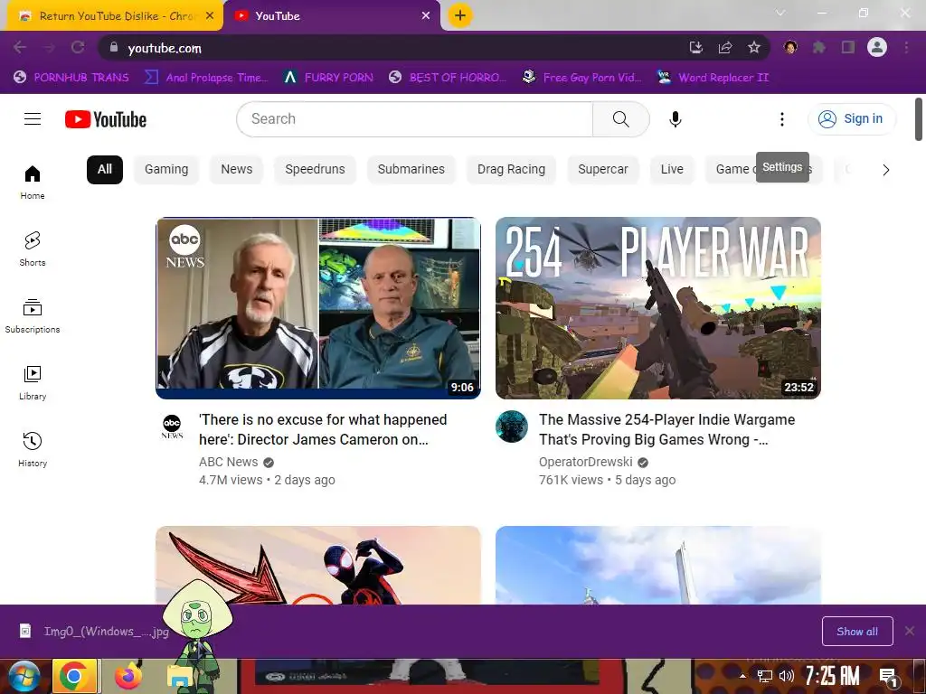Click Chrome icon in taskbar
Image resolution: width=926 pixels, height=694 pixels.
pyautogui.click(x=74, y=676)
